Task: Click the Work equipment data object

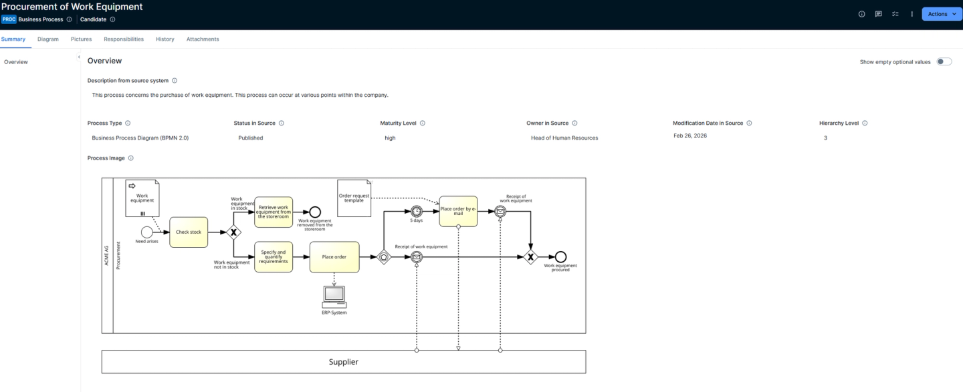Action: tap(142, 198)
